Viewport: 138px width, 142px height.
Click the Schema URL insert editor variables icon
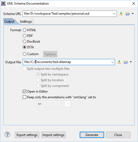(x=121, y=14)
